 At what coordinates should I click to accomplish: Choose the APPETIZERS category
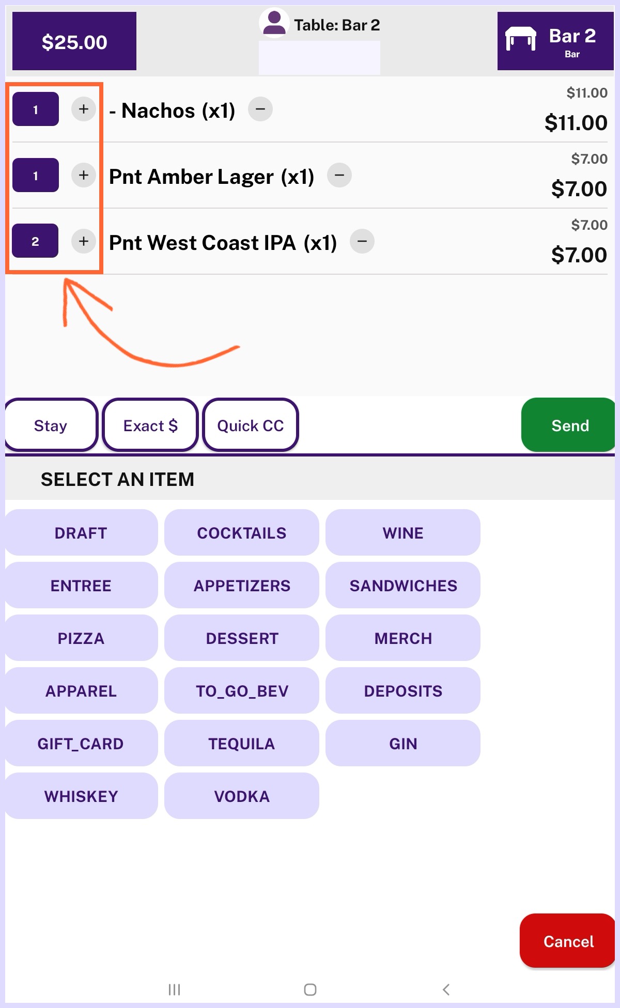tap(242, 586)
